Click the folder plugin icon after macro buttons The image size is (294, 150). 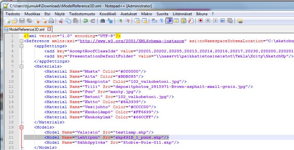coord(240,21)
